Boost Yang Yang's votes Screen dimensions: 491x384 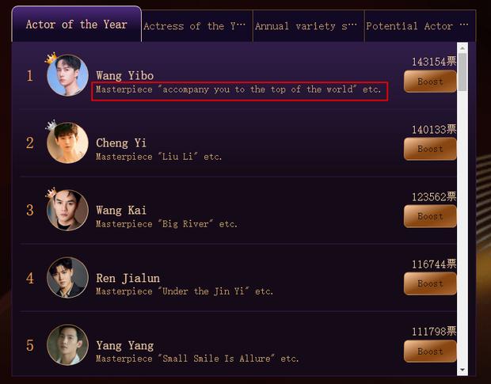coord(430,351)
